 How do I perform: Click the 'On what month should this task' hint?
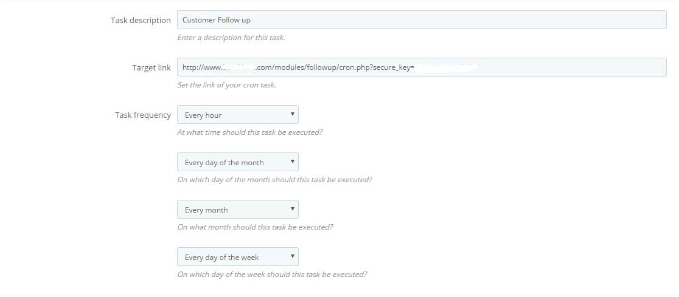click(x=255, y=227)
